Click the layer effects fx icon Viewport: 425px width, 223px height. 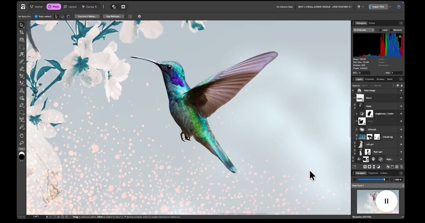tap(365, 167)
